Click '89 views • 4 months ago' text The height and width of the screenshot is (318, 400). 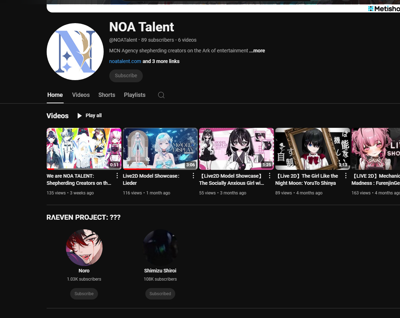[x=299, y=193]
